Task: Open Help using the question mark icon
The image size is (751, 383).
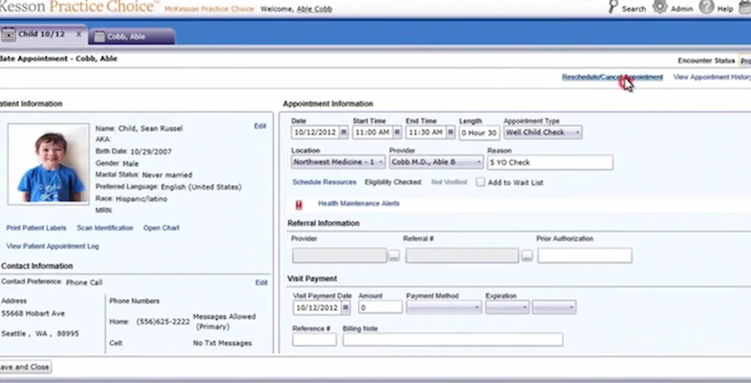Action: click(706, 8)
